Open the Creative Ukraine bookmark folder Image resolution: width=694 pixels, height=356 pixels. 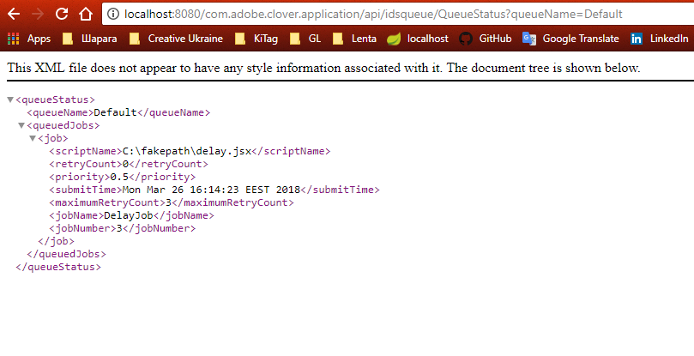pos(176,39)
